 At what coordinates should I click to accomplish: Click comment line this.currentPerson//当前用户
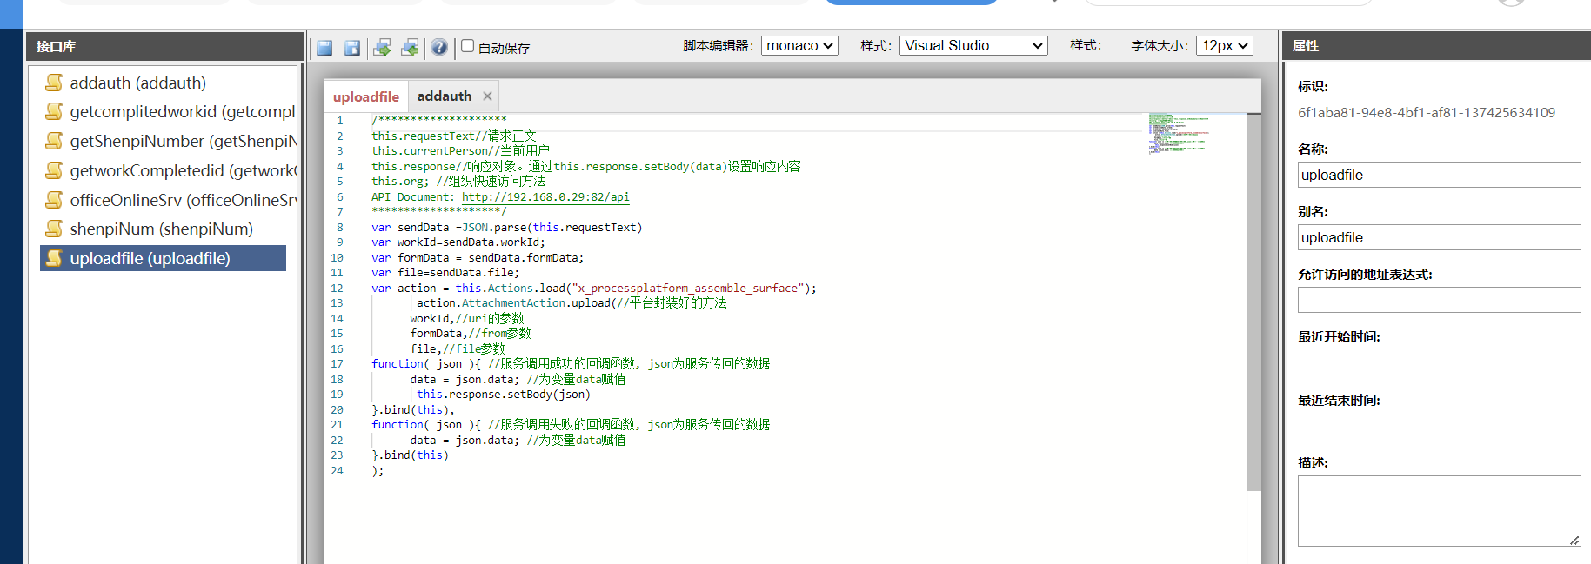[460, 151]
